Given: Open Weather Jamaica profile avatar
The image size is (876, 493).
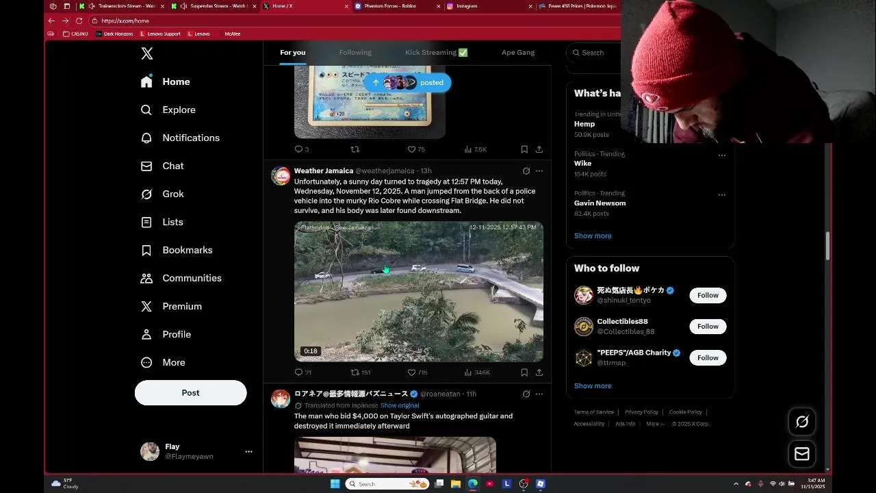Looking at the screenshot, I should click(x=281, y=176).
